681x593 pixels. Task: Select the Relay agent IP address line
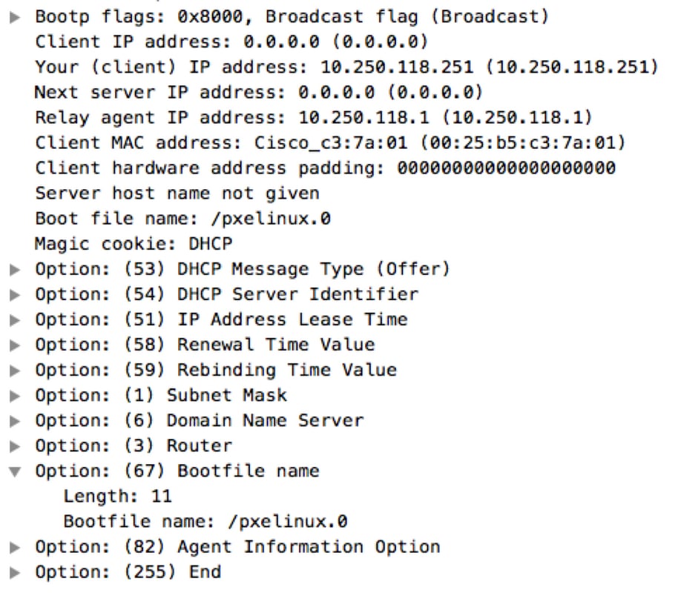[x=314, y=118]
